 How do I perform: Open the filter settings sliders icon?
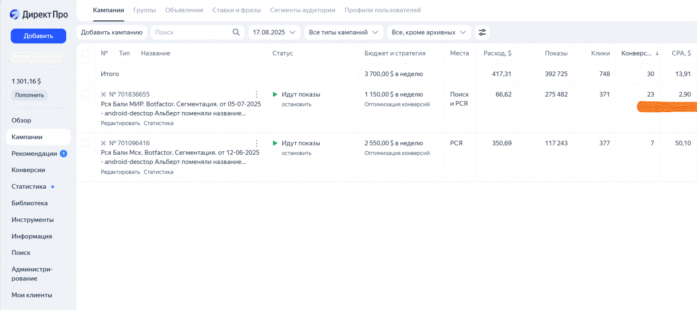click(482, 32)
